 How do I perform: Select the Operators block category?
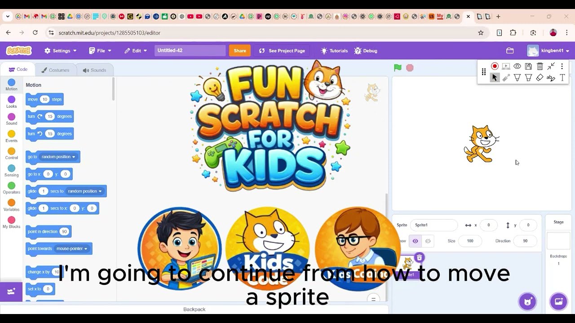[x=12, y=188]
